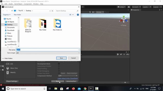
Task: Open Unity from the Windows taskbar
Action: point(91,89)
